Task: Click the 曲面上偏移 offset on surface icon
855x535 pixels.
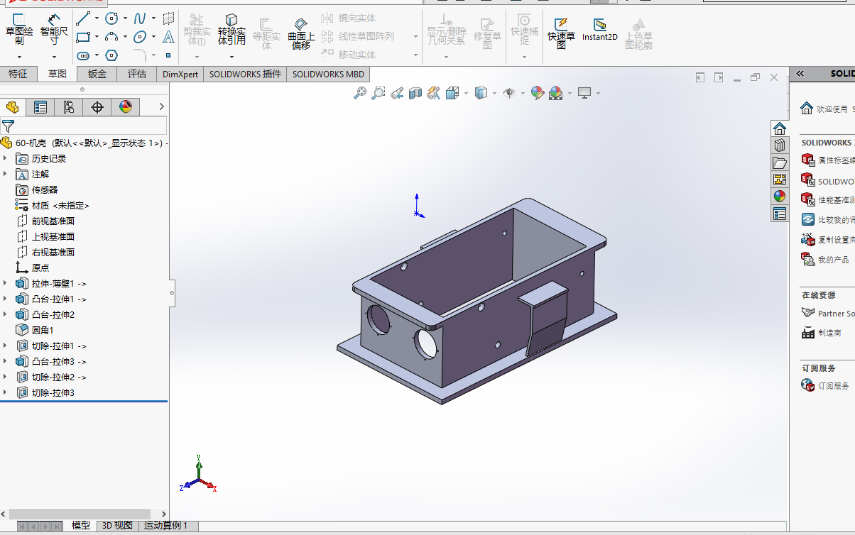Action: 301,24
